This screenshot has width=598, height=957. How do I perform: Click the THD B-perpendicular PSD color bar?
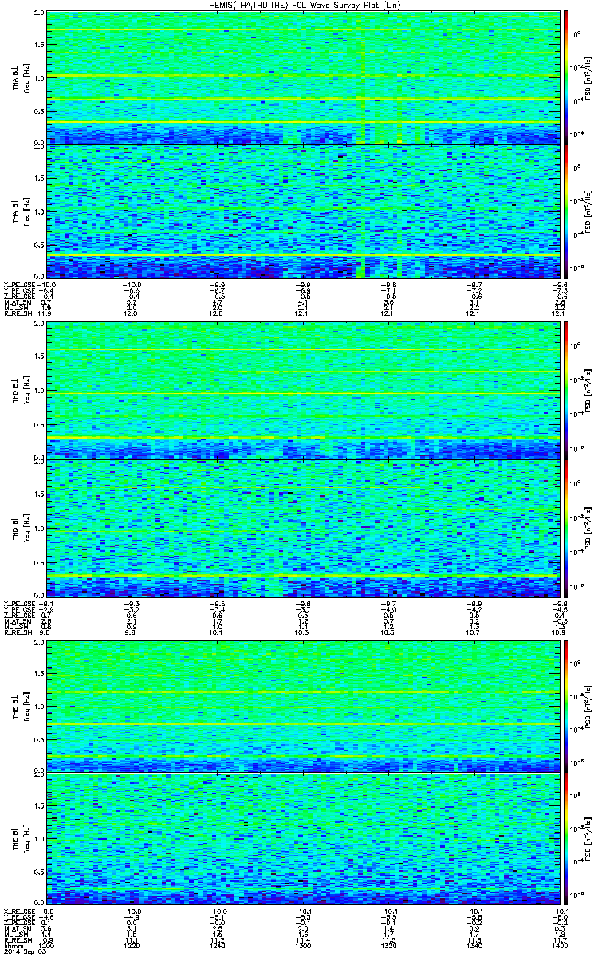click(566, 392)
